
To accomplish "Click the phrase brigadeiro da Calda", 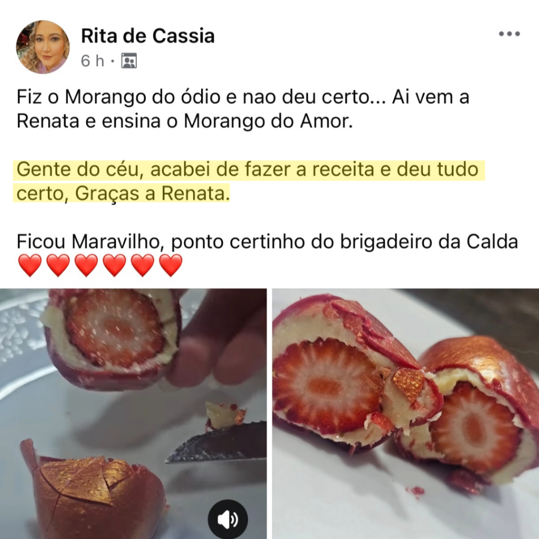I will tap(429, 242).
